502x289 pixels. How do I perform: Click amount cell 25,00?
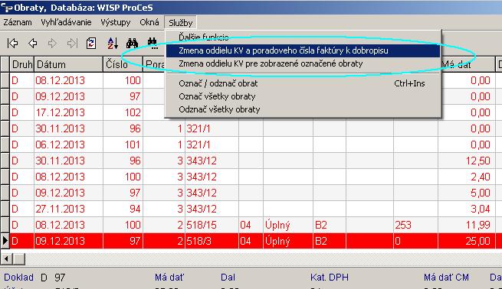[x=466, y=241]
